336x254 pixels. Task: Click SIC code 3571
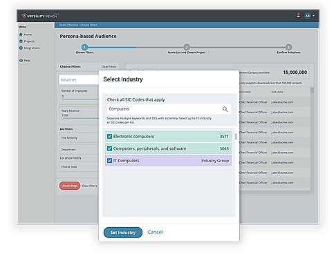point(224,137)
